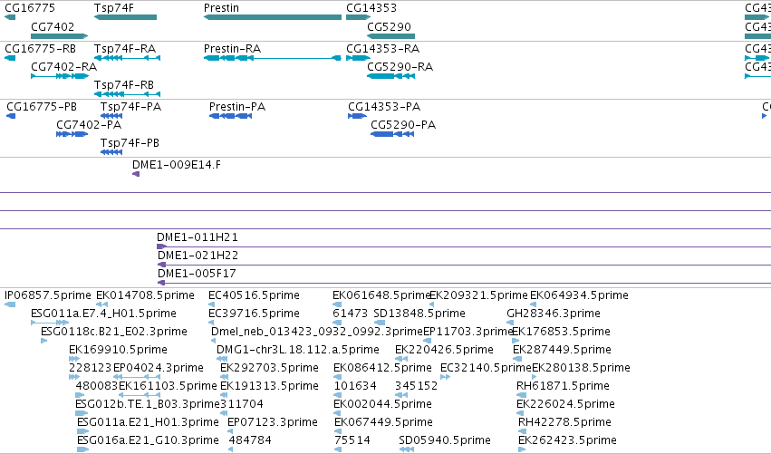771x454 pixels.
Task: Click the EK176853.5prime EST label
Action: 561,332
